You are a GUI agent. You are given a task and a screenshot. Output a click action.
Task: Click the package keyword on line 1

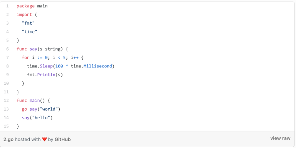(25, 6)
